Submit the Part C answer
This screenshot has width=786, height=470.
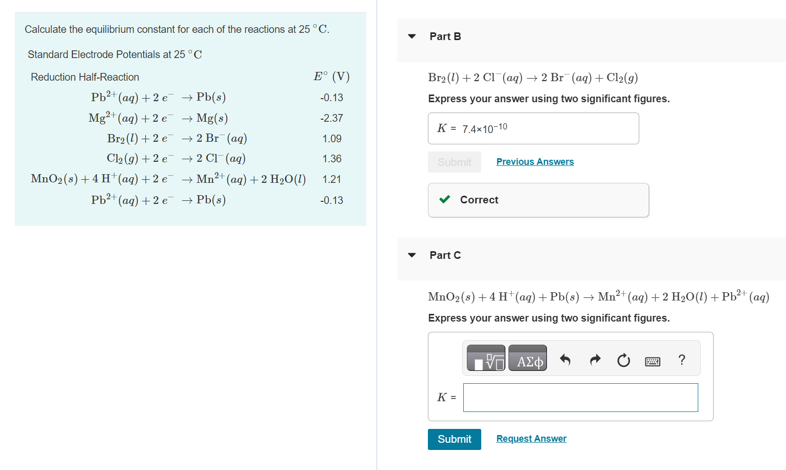[x=454, y=439]
